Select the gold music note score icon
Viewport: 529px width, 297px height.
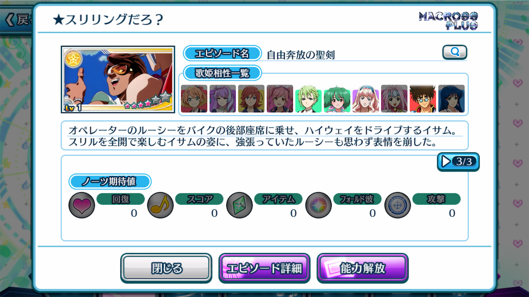point(160,205)
